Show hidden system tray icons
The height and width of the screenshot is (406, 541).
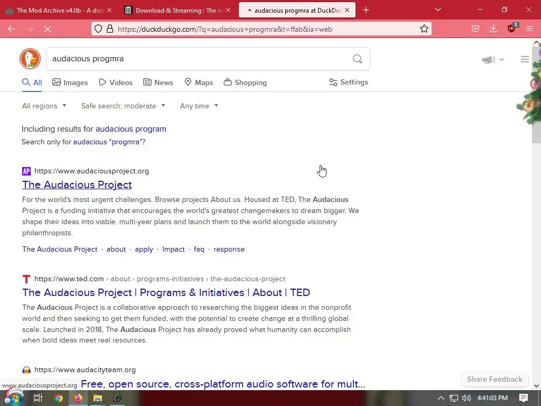click(441, 398)
